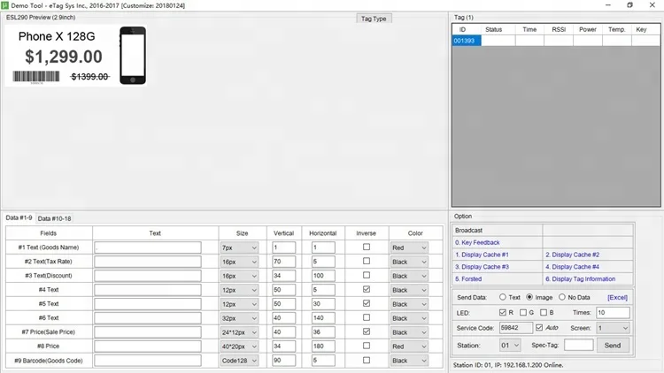This screenshot has width=664, height=373.
Task: Uncheck the Auto service code checkbox
Action: pyautogui.click(x=540, y=328)
